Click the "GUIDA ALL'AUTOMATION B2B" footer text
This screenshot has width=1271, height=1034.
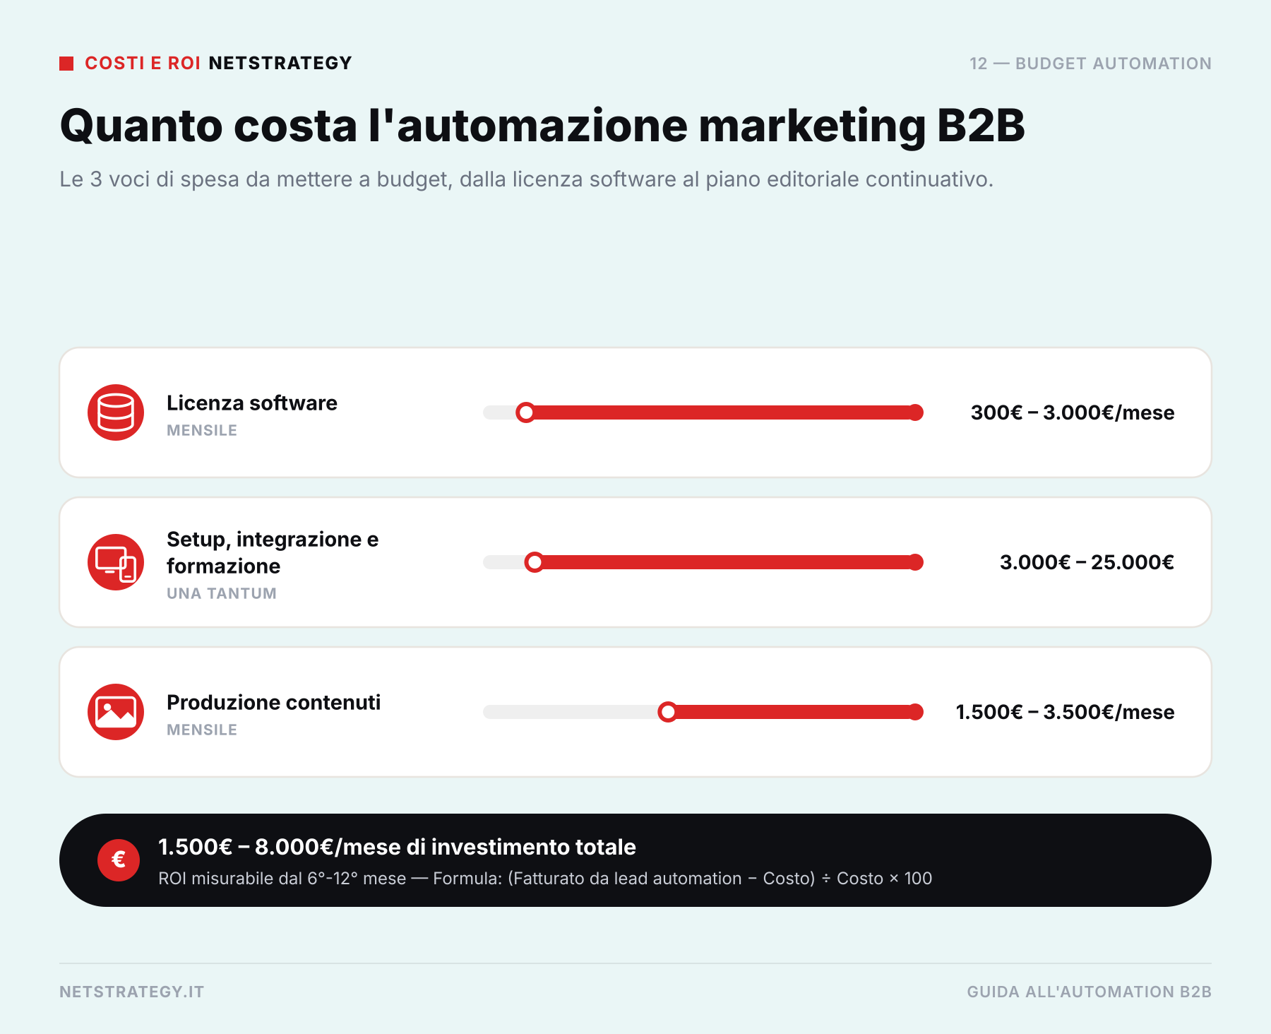[1089, 992]
